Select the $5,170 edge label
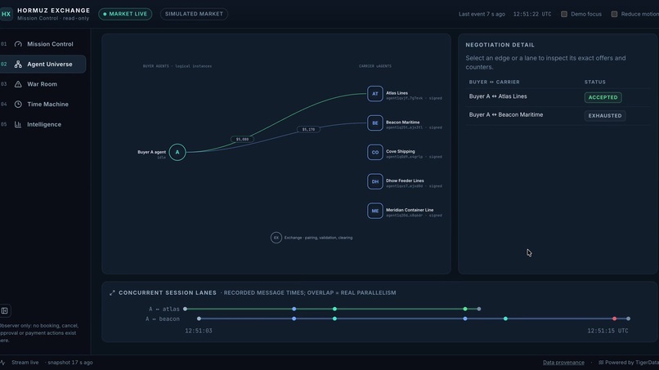659x370 pixels. point(308,129)
